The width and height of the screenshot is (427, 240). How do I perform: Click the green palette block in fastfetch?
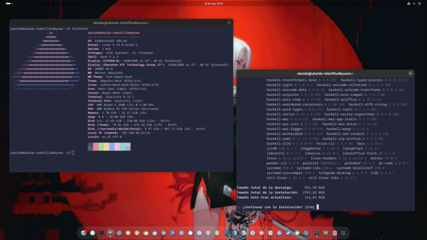(x=101, y=147)
